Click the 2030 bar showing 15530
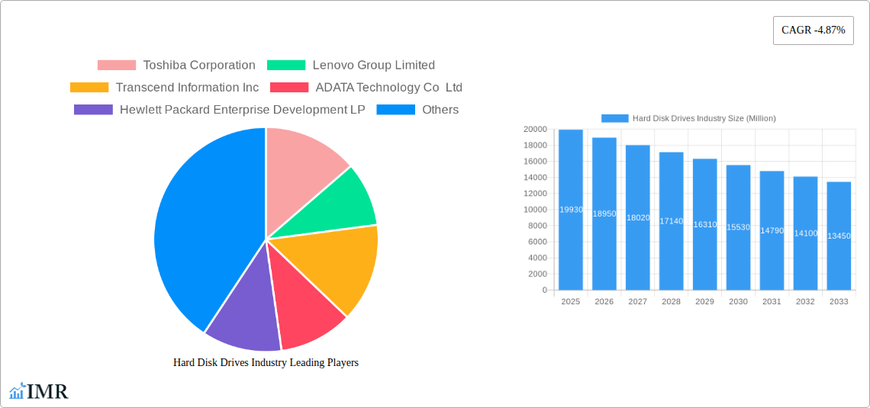 (739, 227)
